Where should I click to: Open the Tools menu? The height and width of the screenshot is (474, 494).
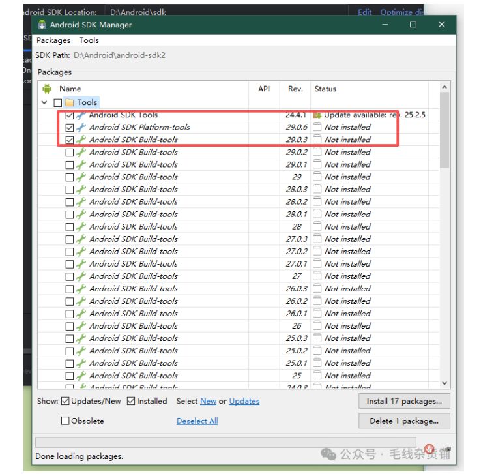pyautogui.click(x=89, y=40)
